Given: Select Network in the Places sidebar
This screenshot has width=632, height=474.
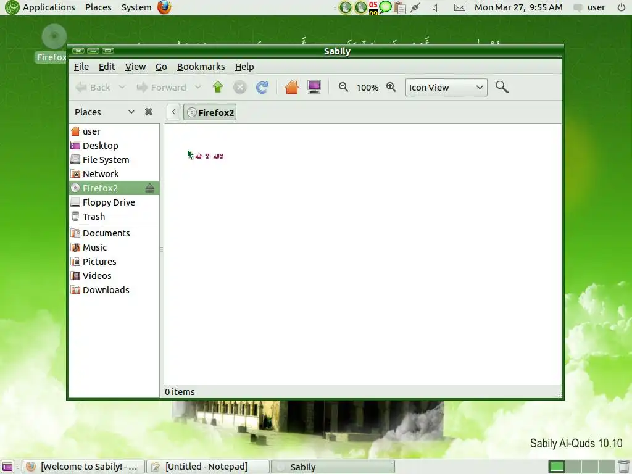Looking at the screenshot, I should pos(114,173).
